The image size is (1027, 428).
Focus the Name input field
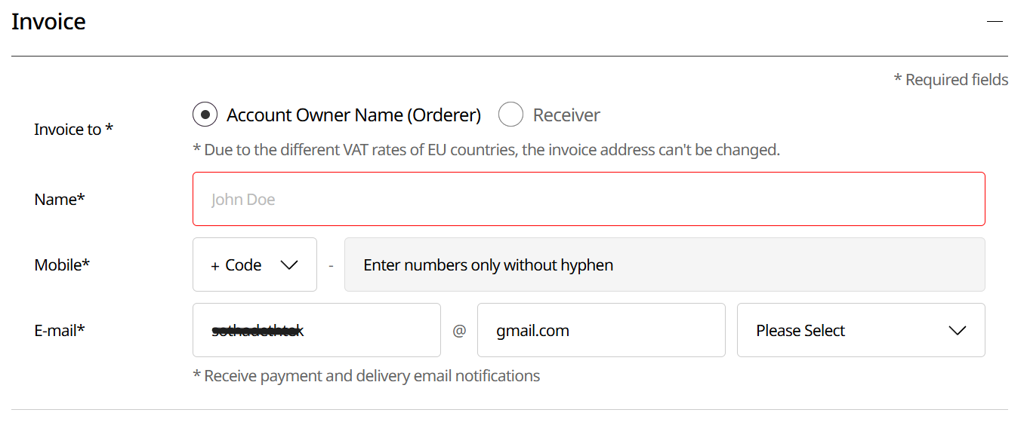(x=589, y=199)
